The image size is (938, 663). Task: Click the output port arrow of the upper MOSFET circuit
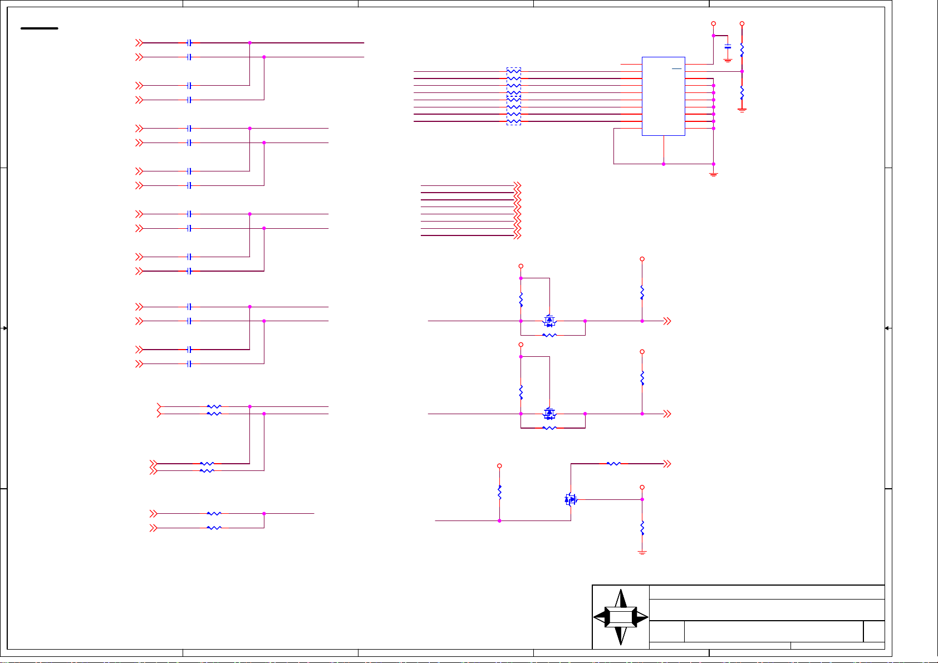point(666,321)
